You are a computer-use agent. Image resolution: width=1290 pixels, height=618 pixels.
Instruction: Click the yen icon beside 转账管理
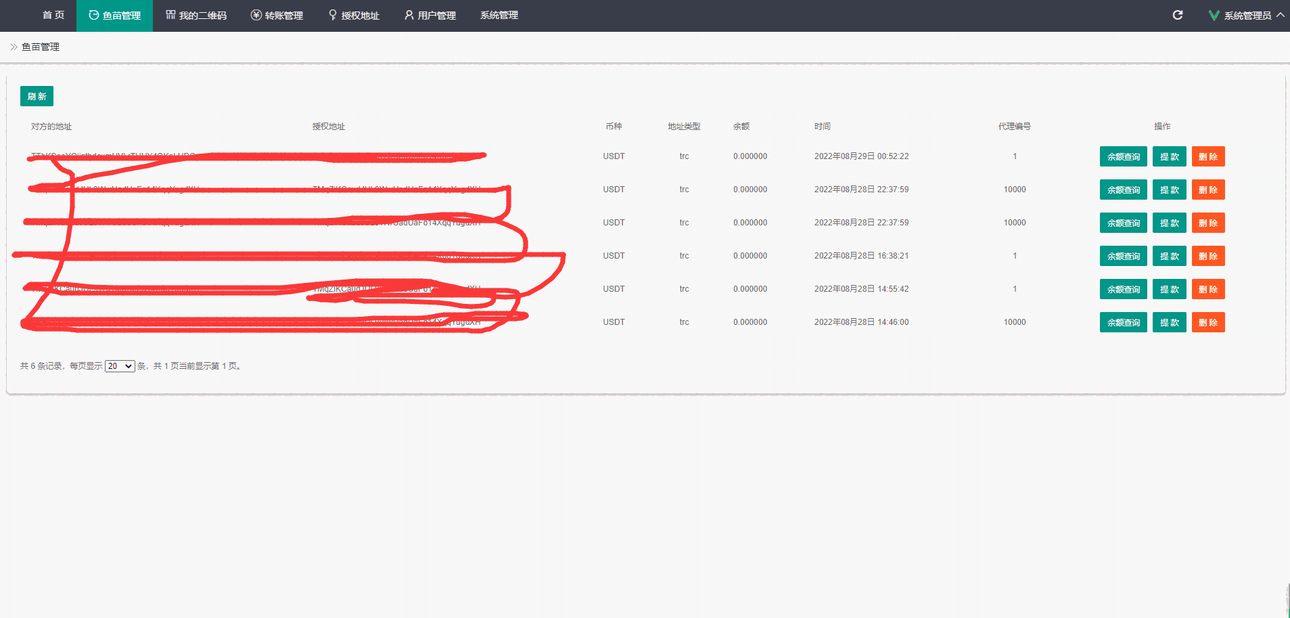click(x=256, y=15)
